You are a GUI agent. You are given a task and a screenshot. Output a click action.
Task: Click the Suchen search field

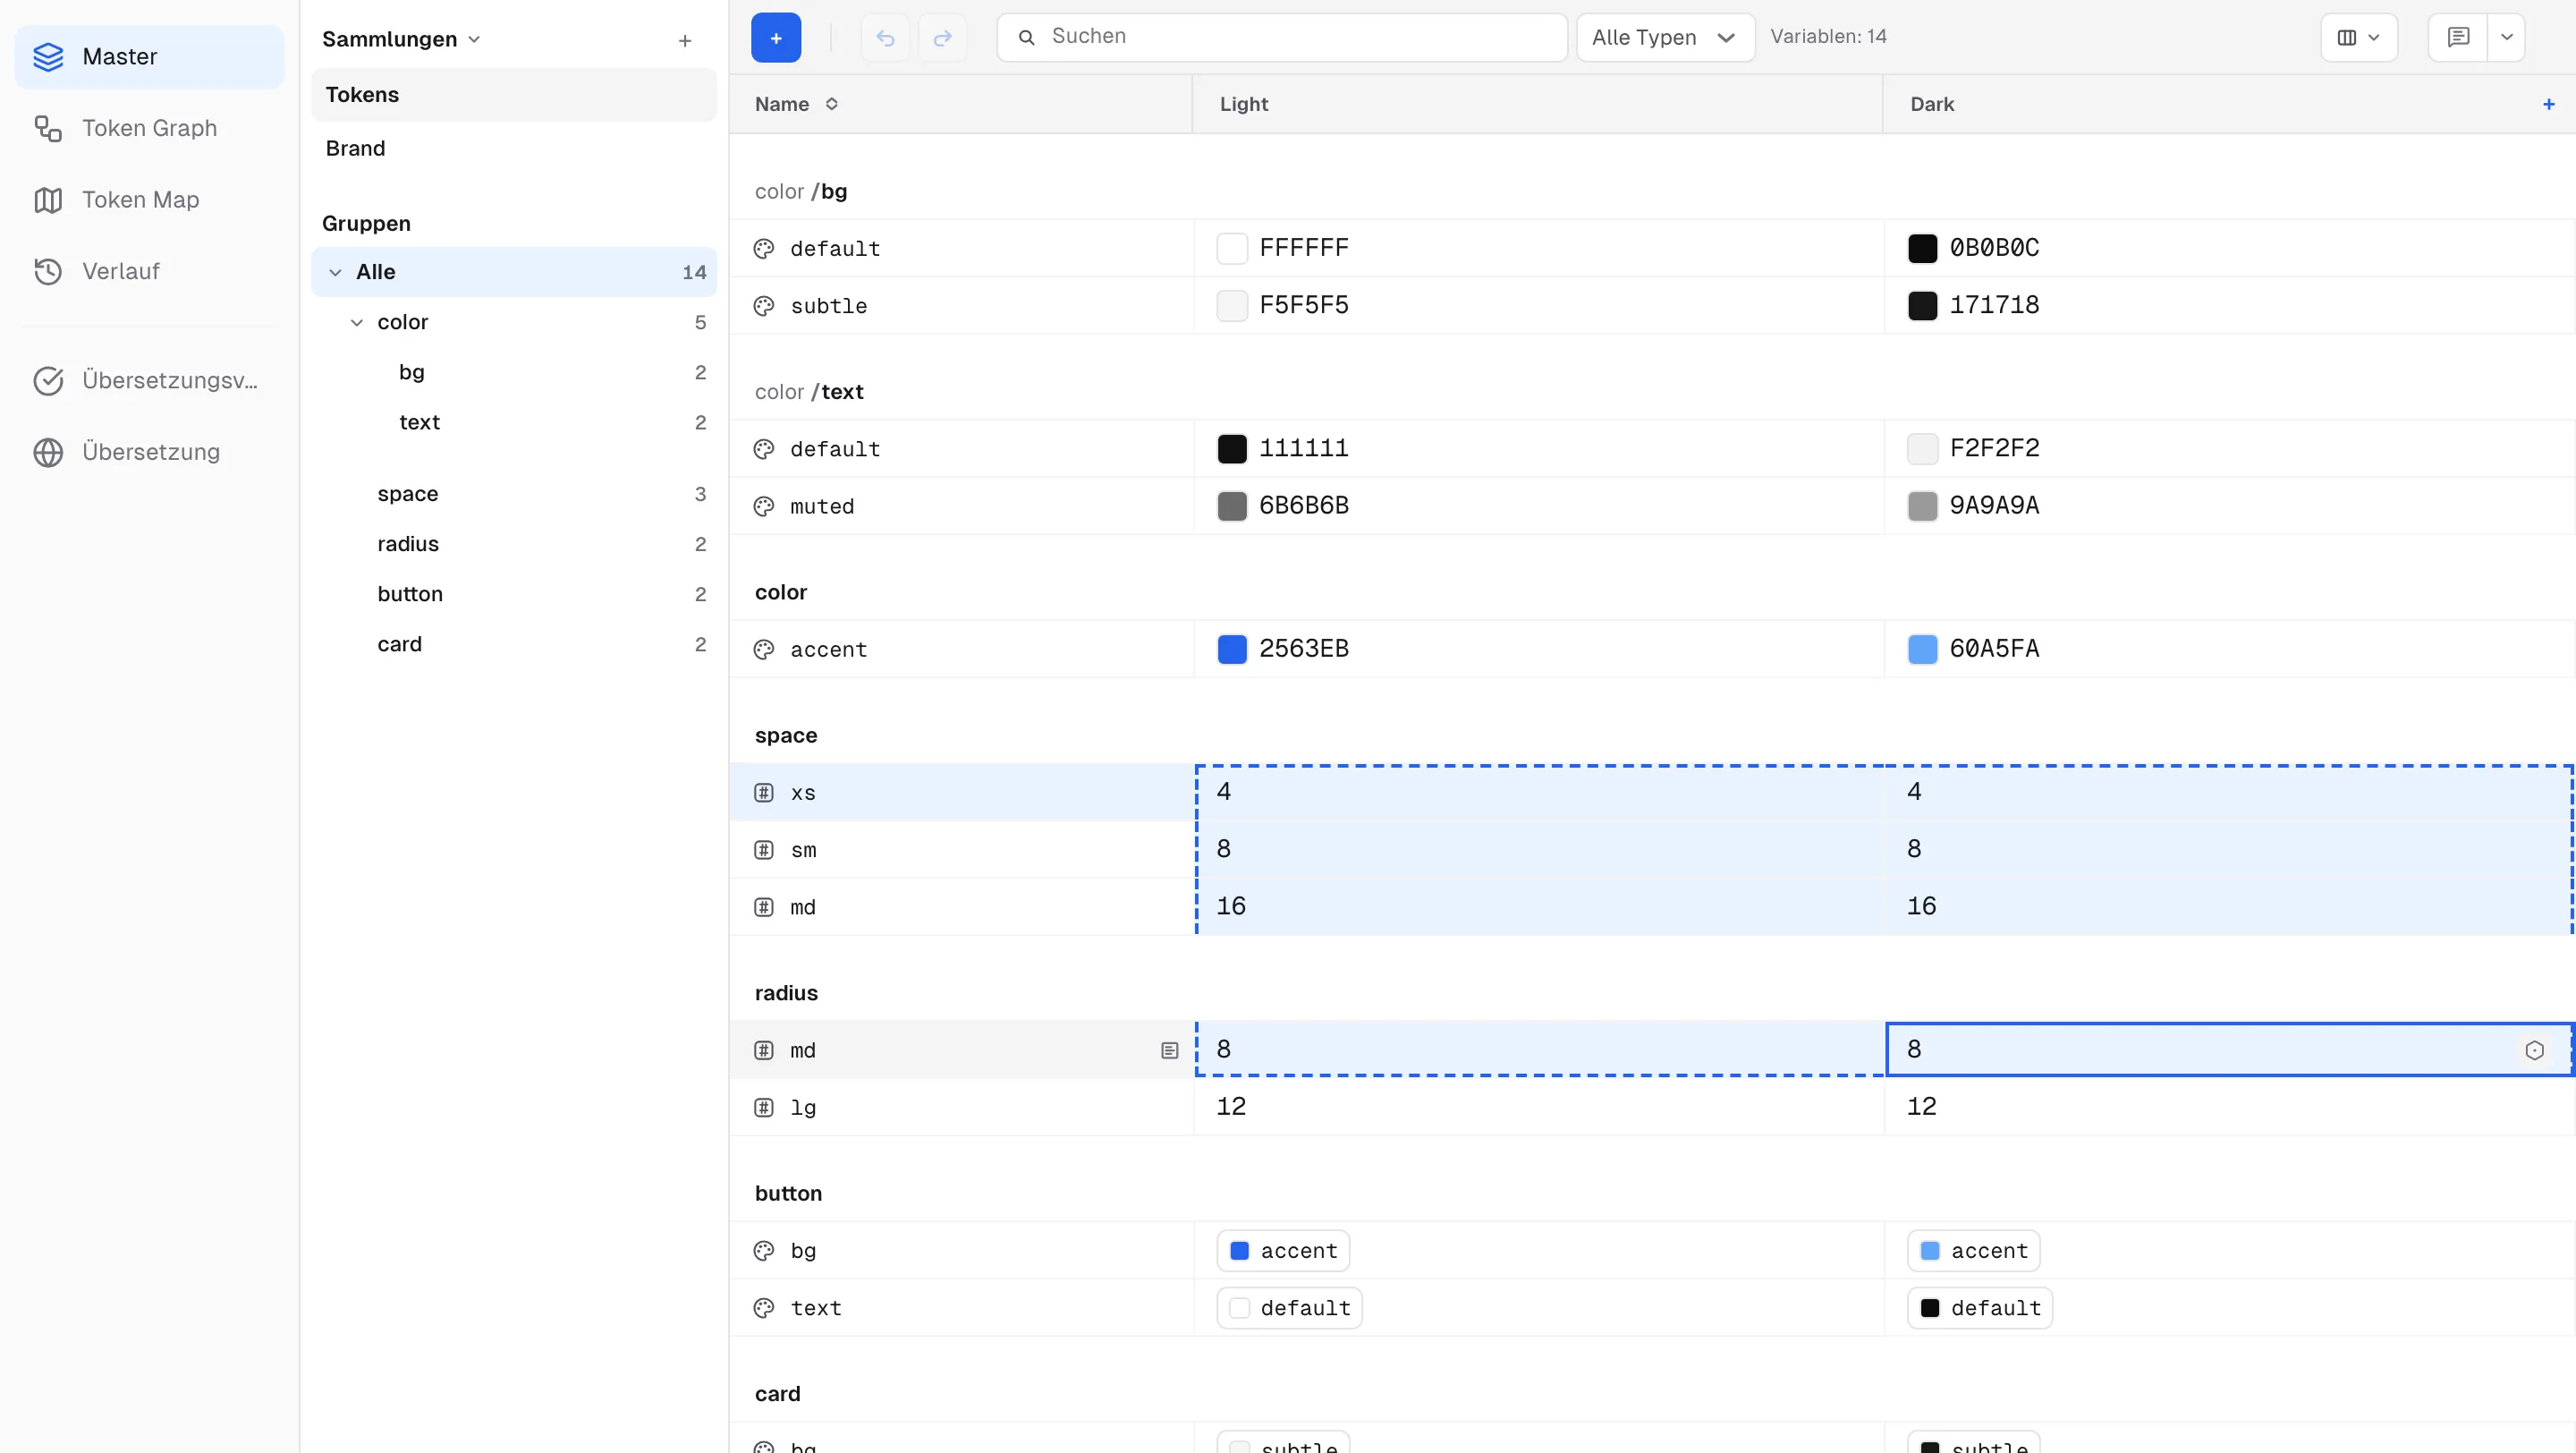pyautogui.click(x=1281, y=38)
